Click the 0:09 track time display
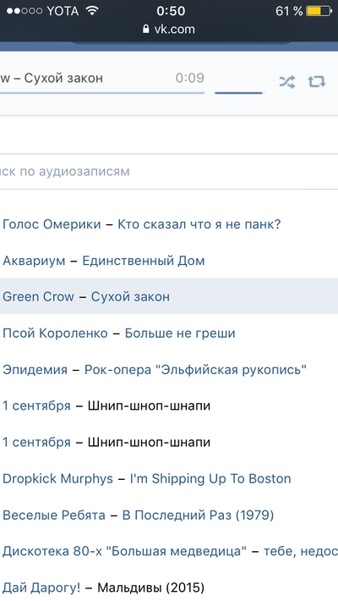This screenshot has height=601, width=338. [190, 78]
